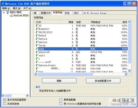
Task: Sort by the Channel (频道) column header
Action: 67,22
